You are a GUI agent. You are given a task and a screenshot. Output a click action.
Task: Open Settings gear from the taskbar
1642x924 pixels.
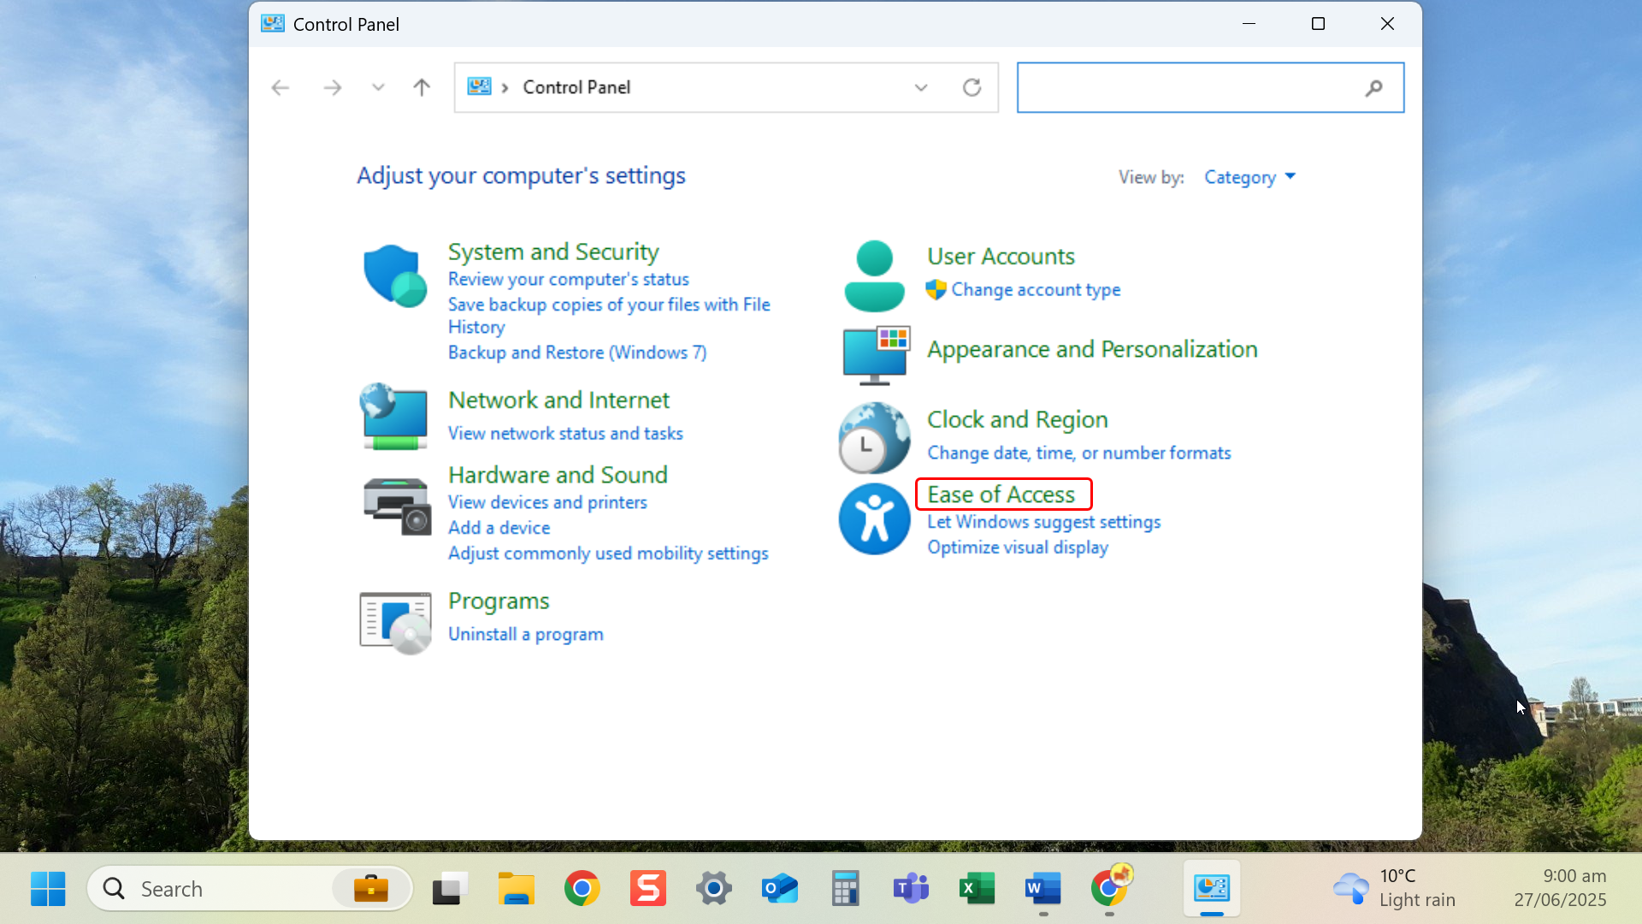(713, 889)
